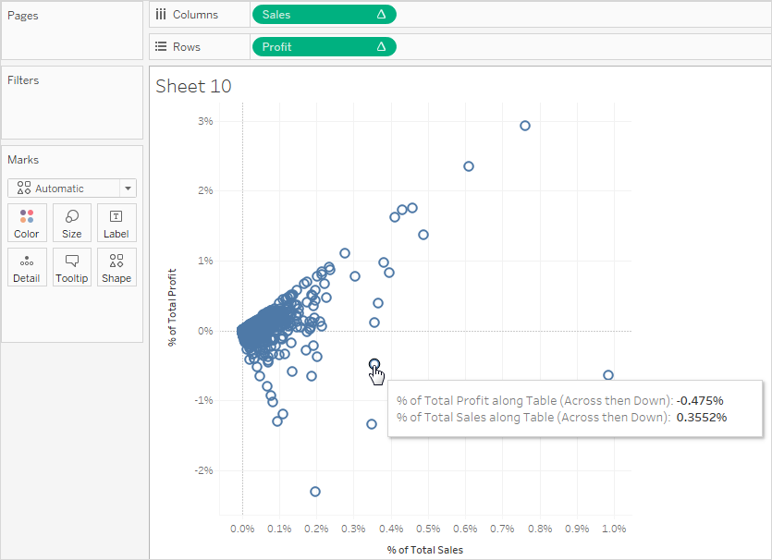772x560 pixels.
Task: Open the Tooltip marks card
Action: (72, 267)
